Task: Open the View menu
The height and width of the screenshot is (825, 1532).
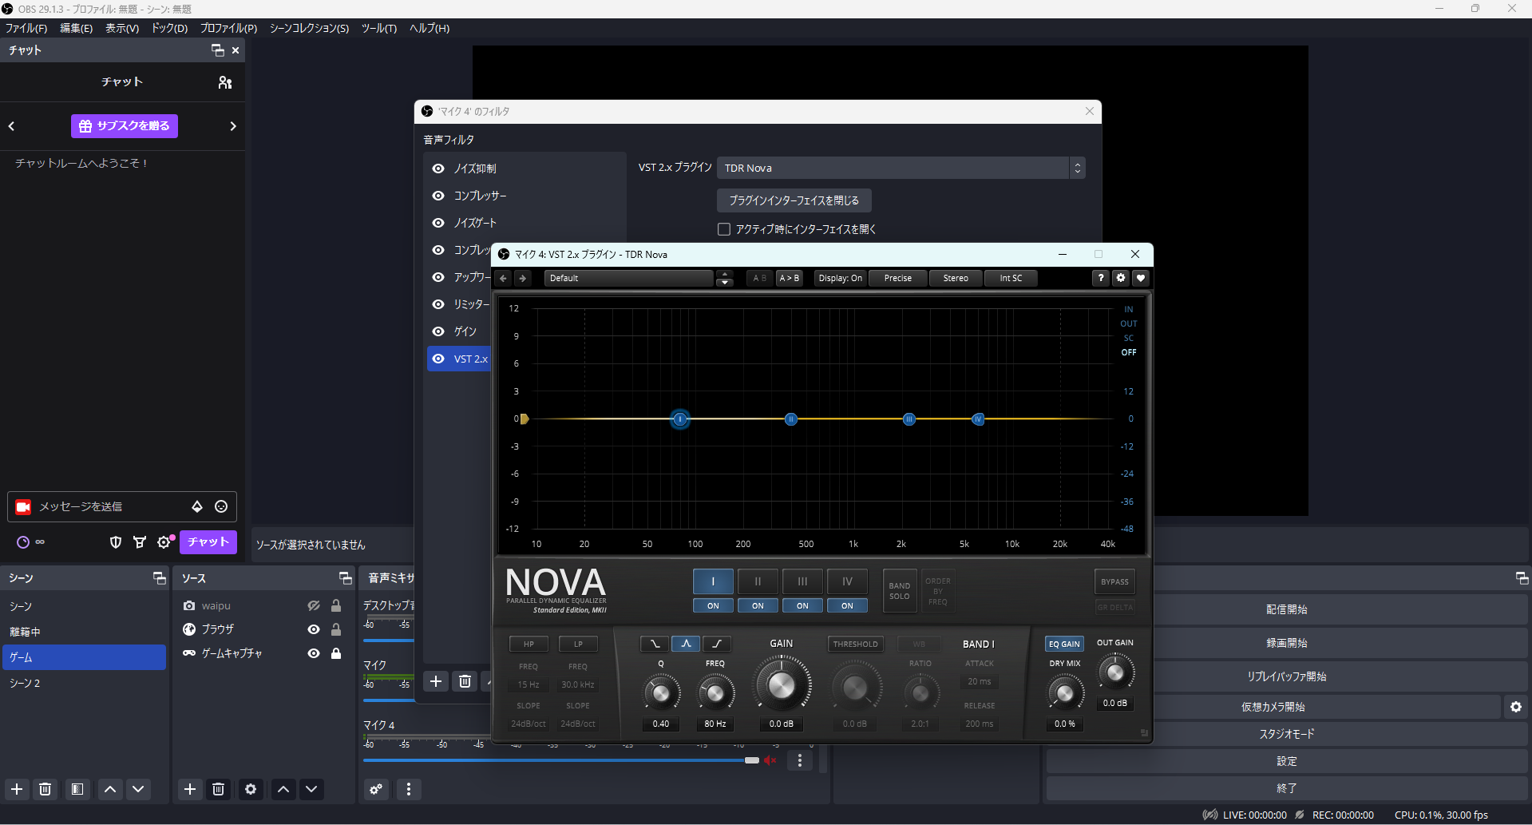Action: (x=122, y=28)
